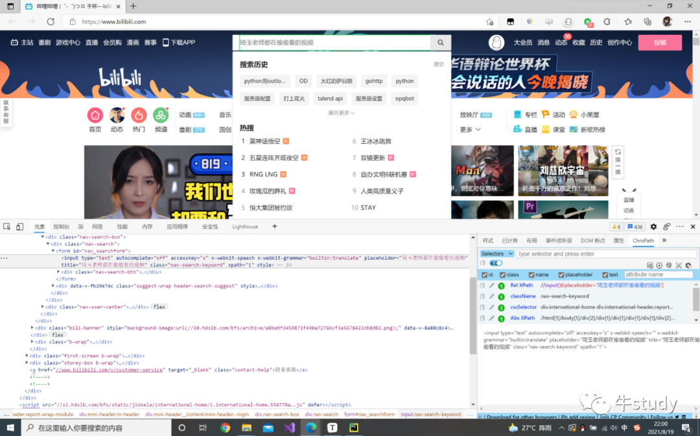The image size is (700, 436).
Task: Open 大会员 link in header
Action: click(522, 42)
